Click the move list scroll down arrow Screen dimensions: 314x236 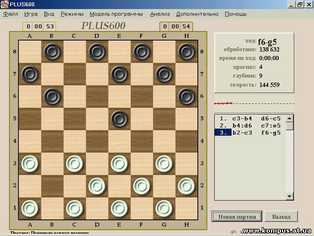tap(289, 196)
